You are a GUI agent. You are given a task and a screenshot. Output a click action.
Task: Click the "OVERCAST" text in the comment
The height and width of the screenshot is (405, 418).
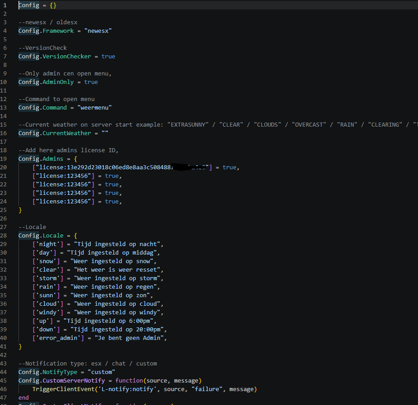(309, 125)
